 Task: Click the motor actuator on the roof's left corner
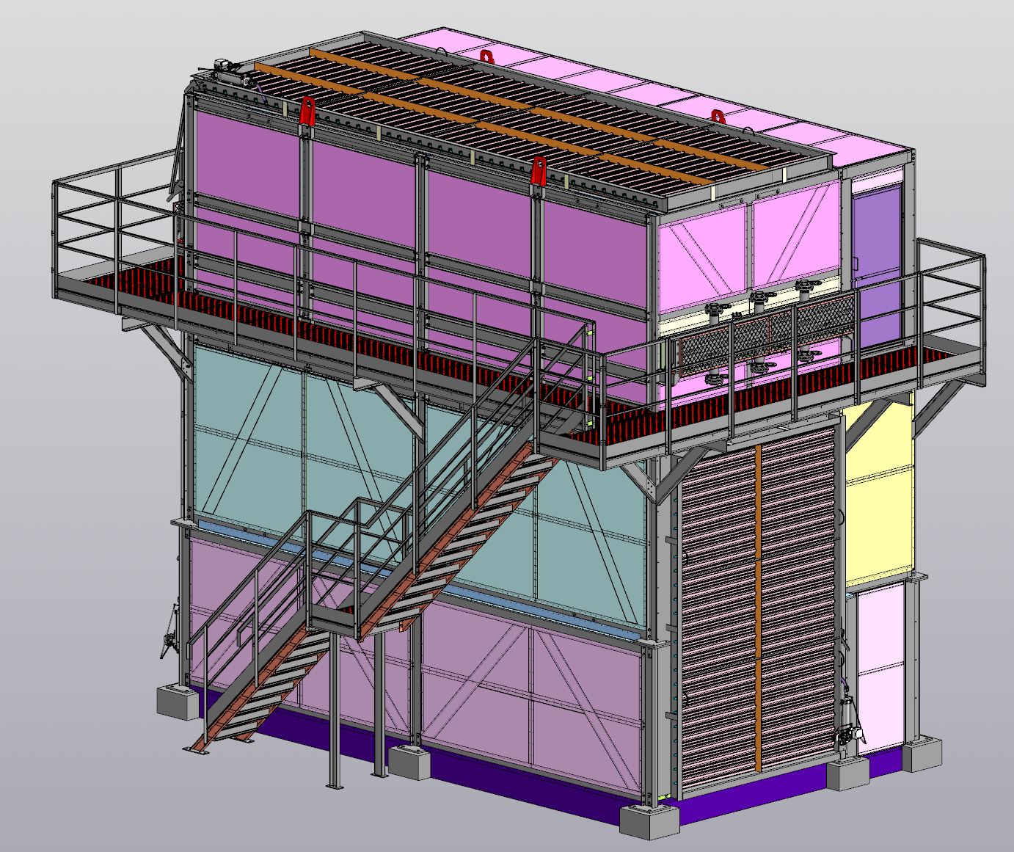coord(226,70)
